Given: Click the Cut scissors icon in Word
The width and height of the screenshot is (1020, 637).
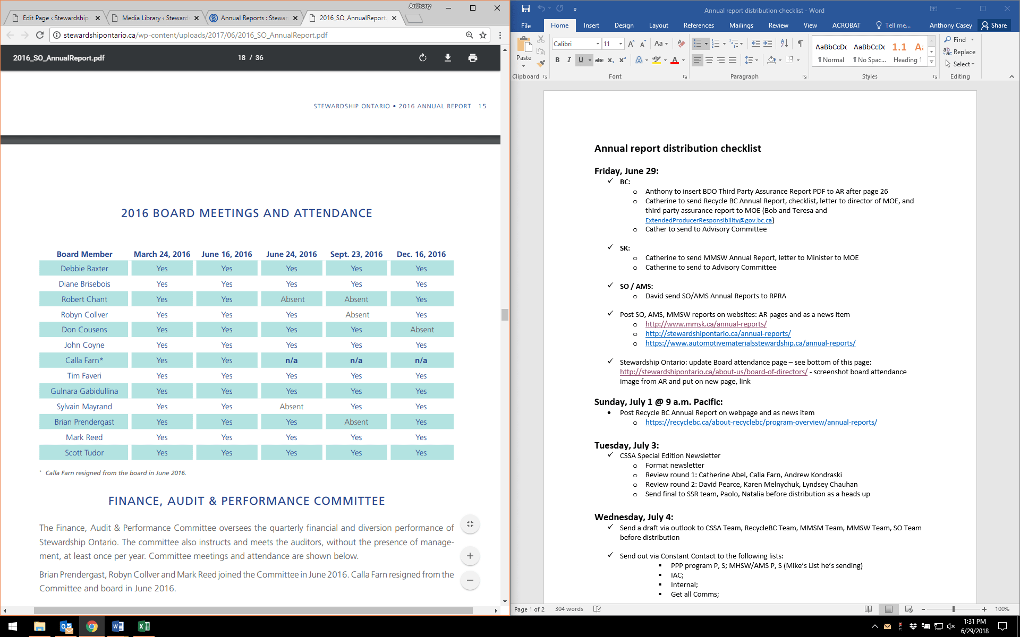Looking at the screenshot, I should coord(541,39).
